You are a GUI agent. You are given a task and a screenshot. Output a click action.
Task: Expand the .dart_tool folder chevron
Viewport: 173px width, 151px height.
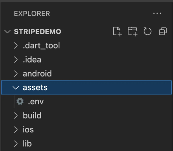[16, 46]
